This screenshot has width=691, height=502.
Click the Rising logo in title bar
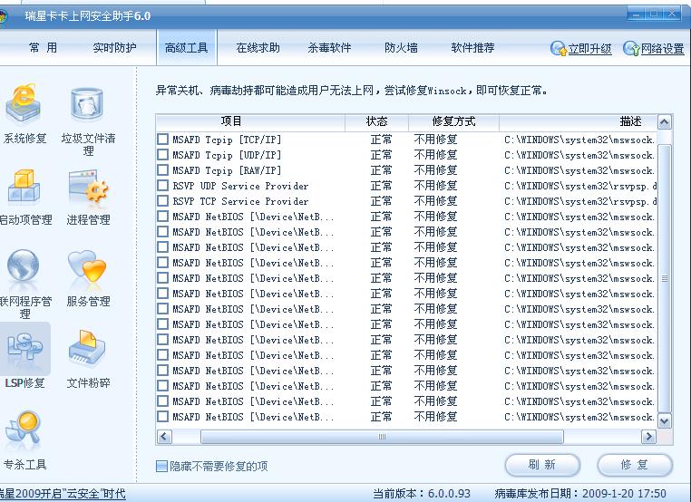click(x=3, y=16)
